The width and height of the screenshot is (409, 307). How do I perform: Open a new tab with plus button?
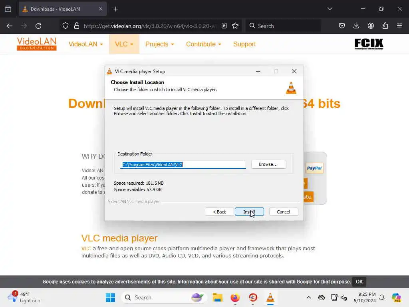[116, 9]
